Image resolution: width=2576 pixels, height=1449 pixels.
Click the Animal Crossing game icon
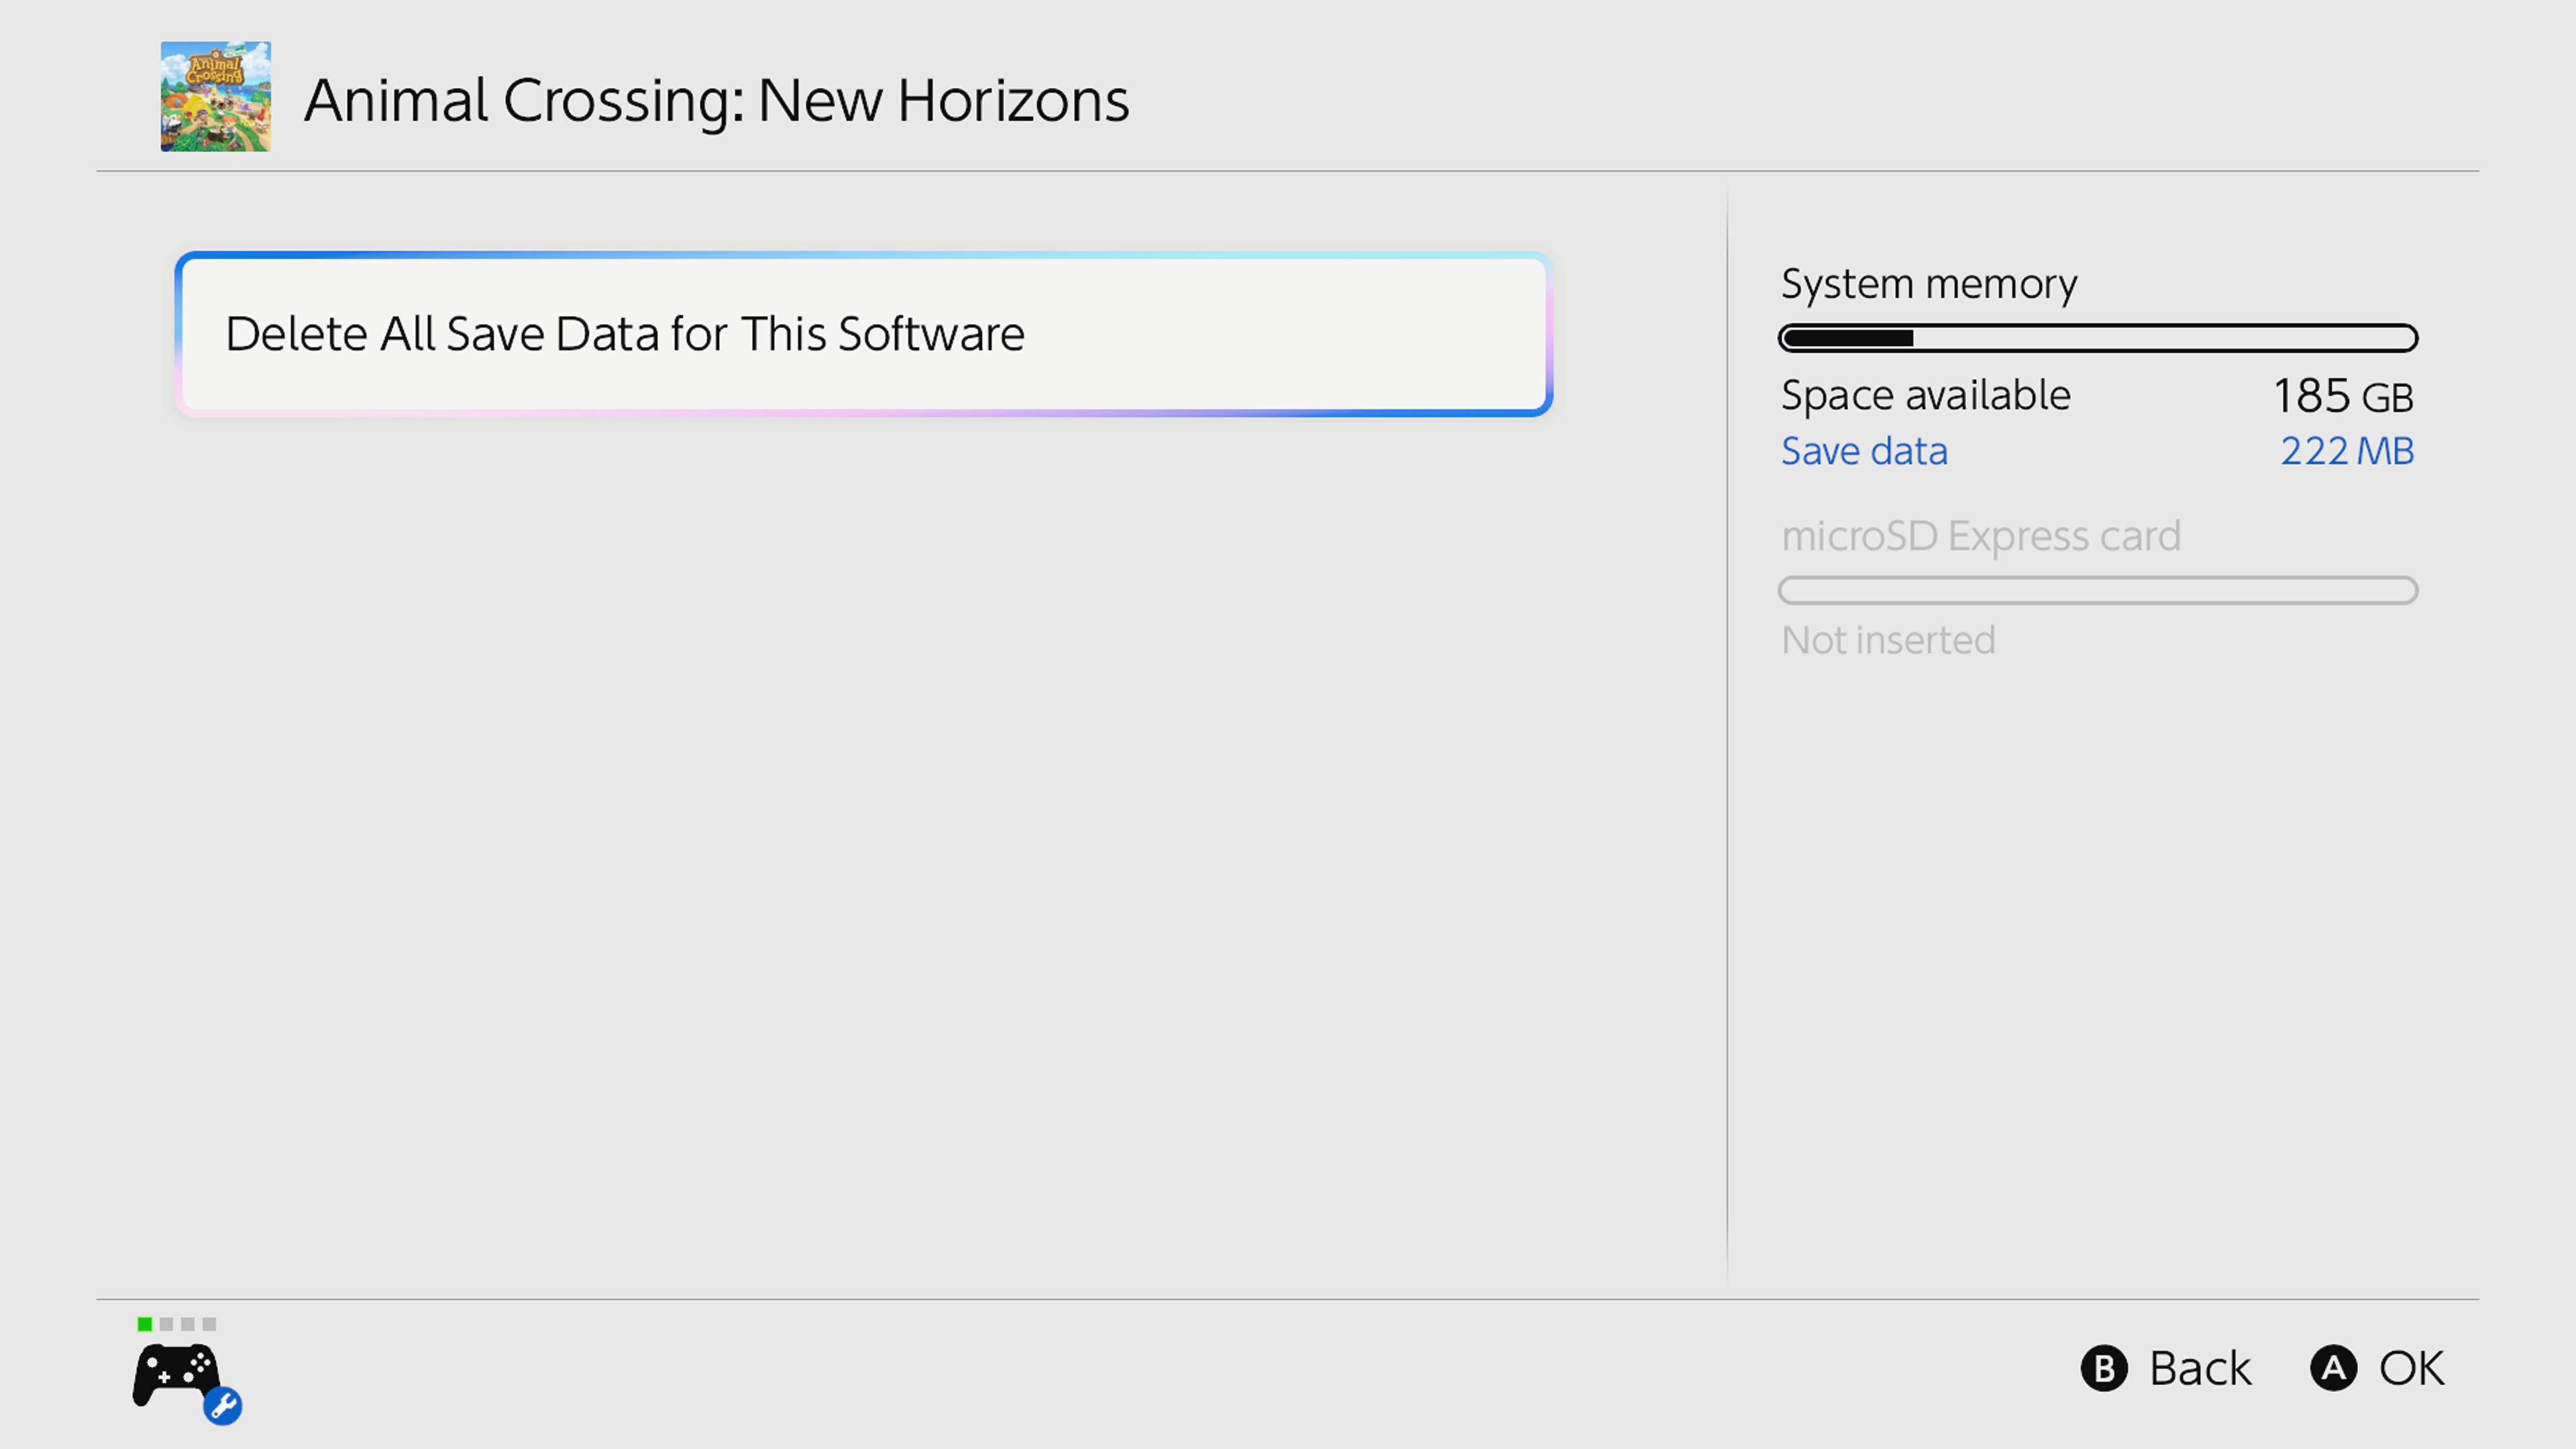[215, 97]
